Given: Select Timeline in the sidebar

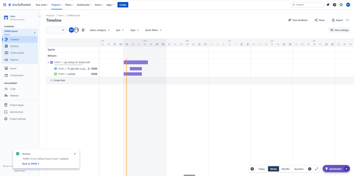Looking at the screenshot, I should [20, 40].
